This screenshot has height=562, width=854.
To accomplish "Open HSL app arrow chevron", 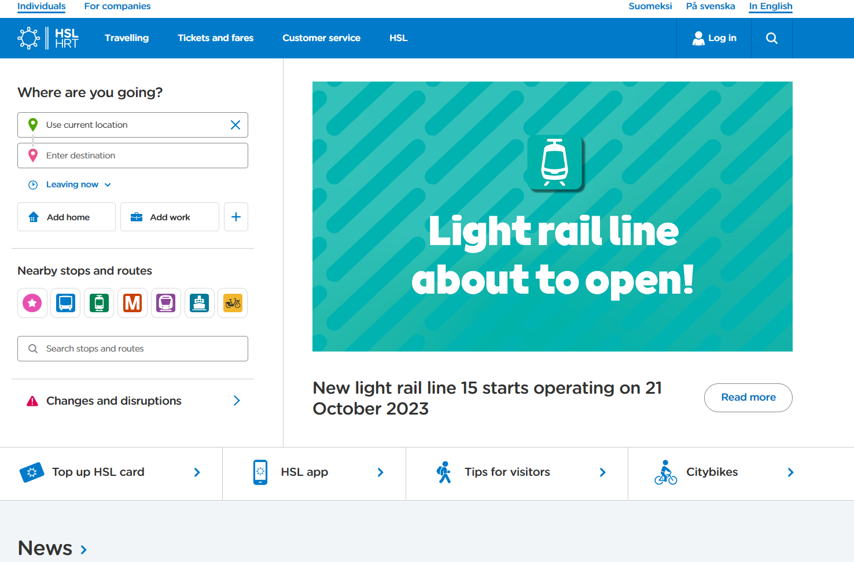I will coord(381,472).
